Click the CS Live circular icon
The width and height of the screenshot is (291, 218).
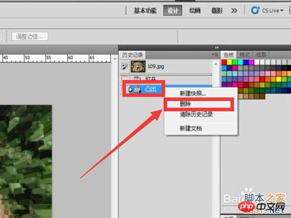tap(255, 10)
